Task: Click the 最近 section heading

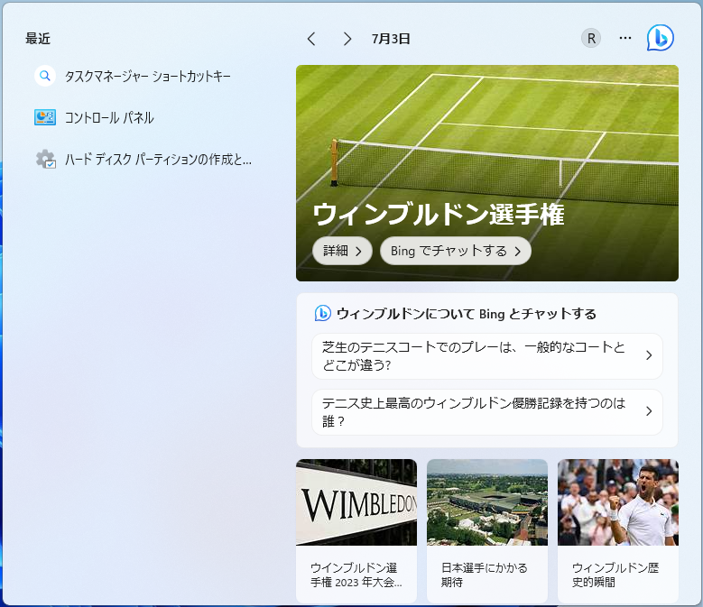Action: pyautogui.click(x=38, y=39)
